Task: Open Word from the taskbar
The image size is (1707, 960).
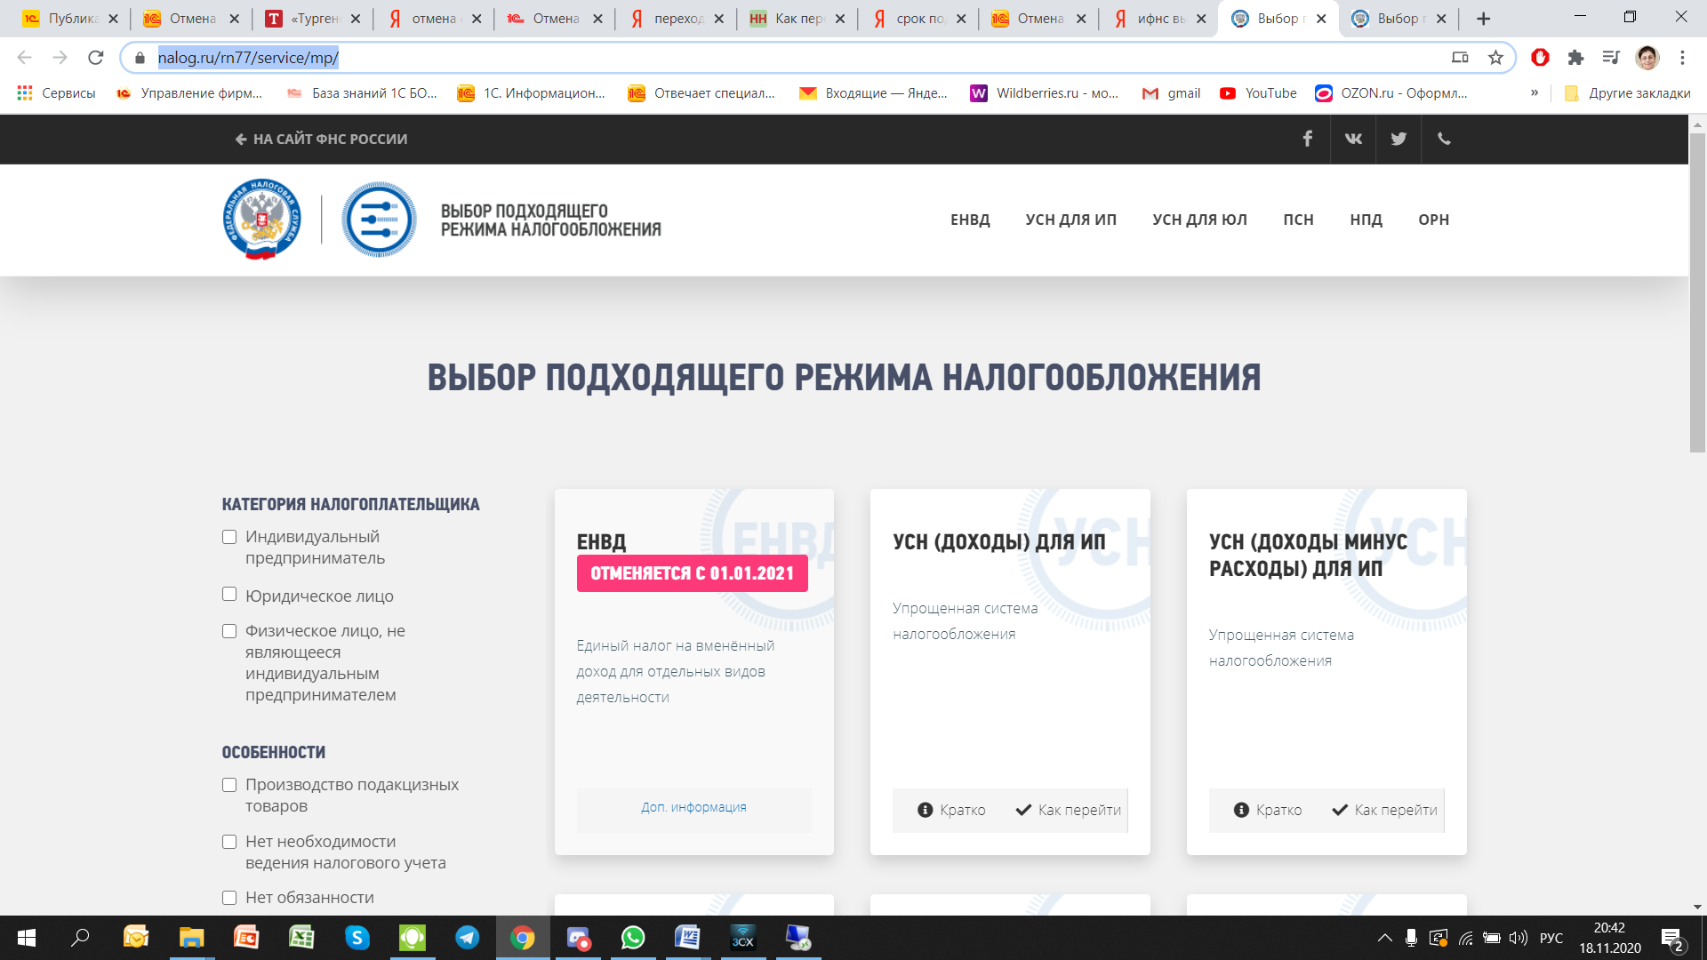Action: [x=687, y=938]
